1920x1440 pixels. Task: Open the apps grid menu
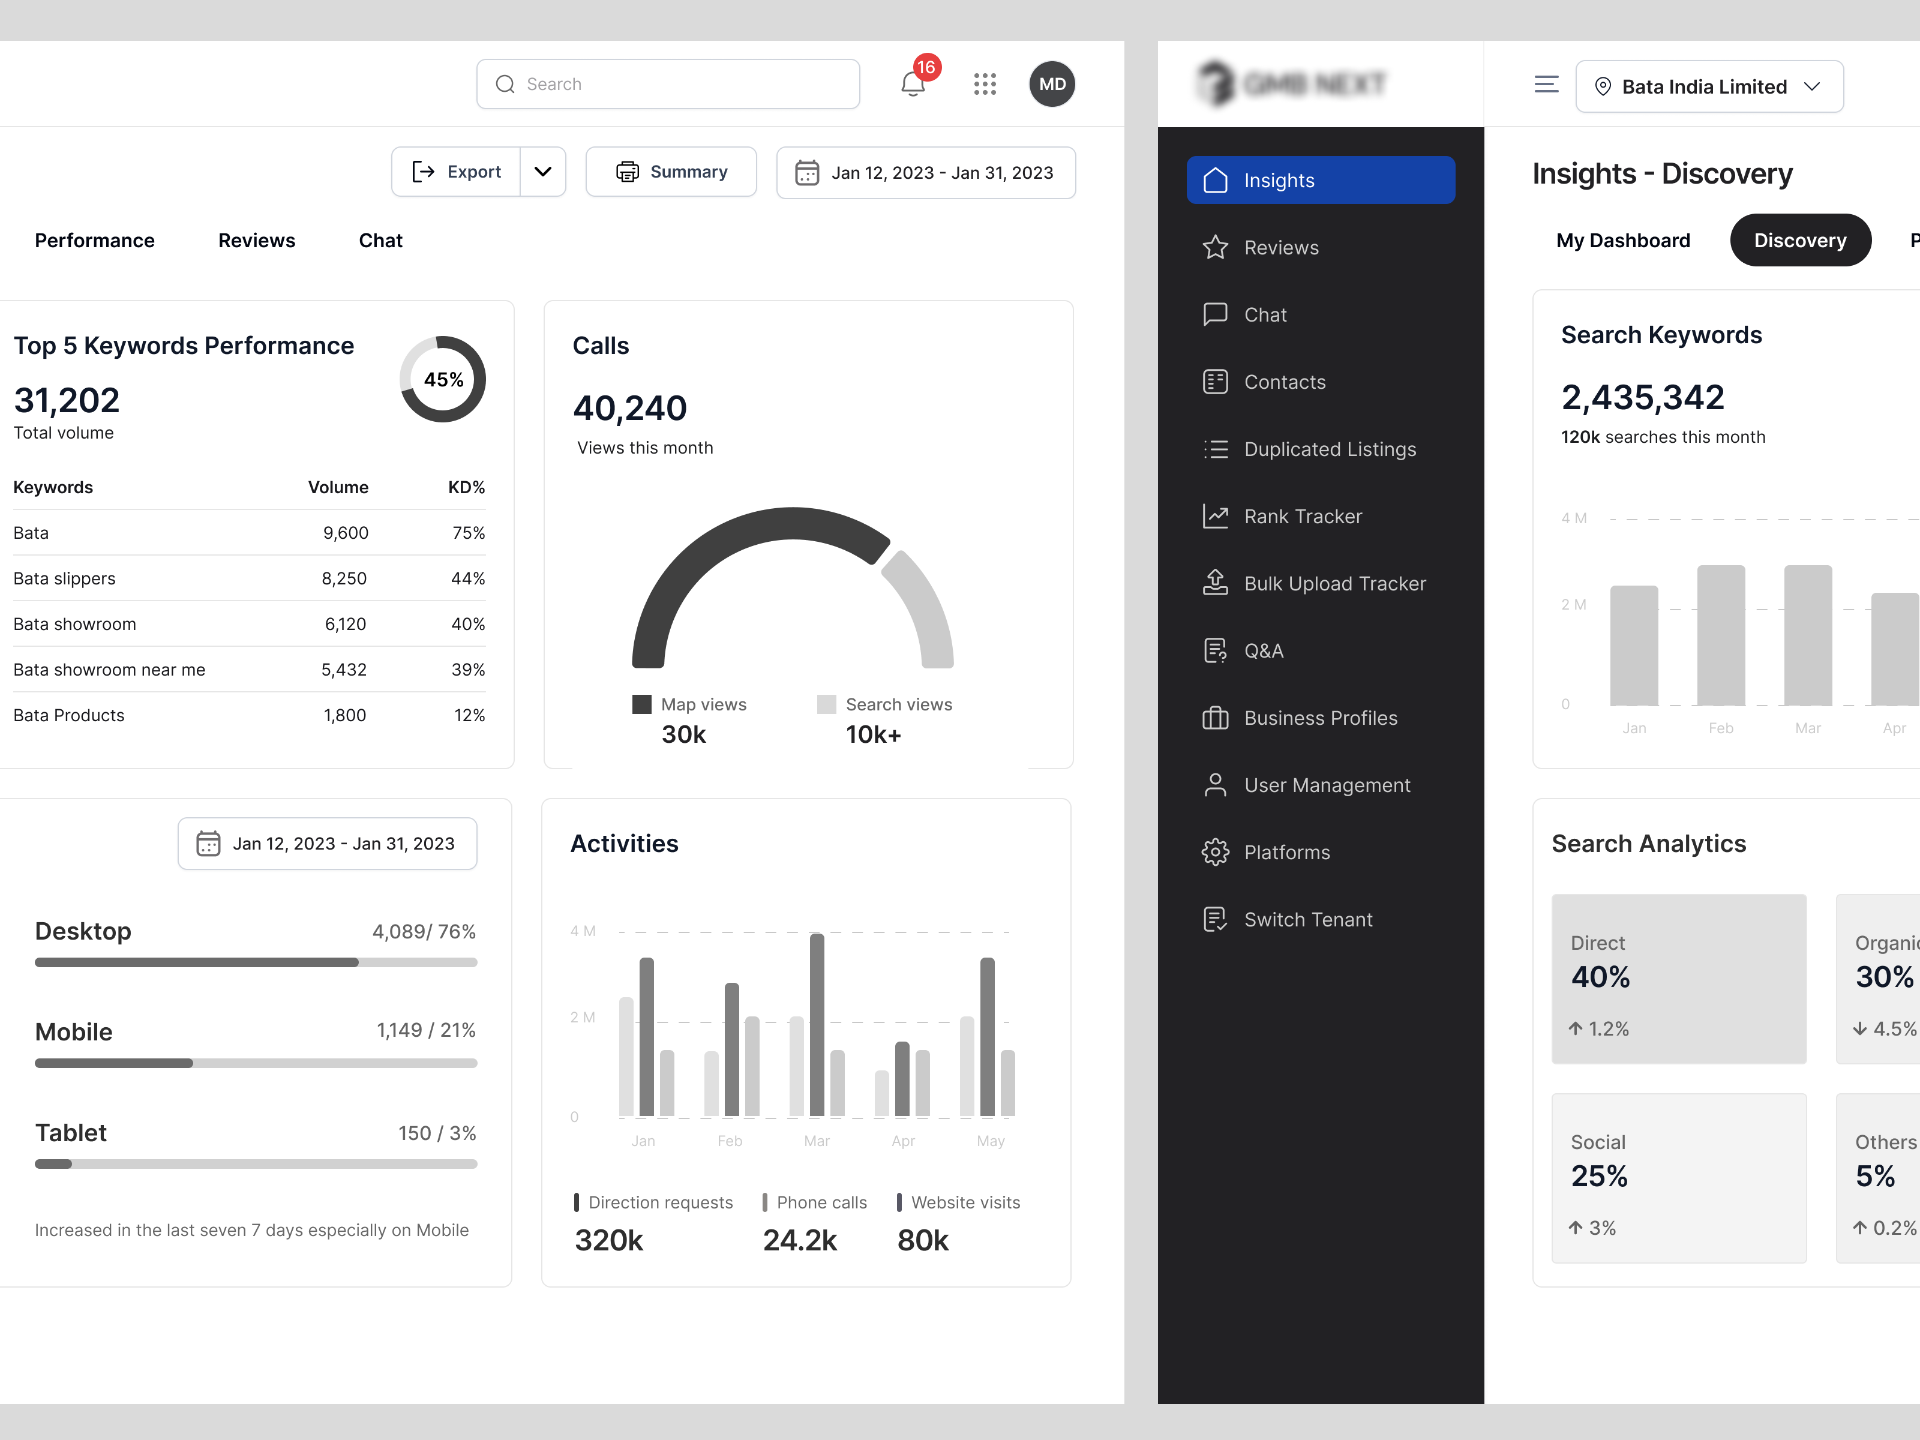pyautogui.click(x=985, y=83)
